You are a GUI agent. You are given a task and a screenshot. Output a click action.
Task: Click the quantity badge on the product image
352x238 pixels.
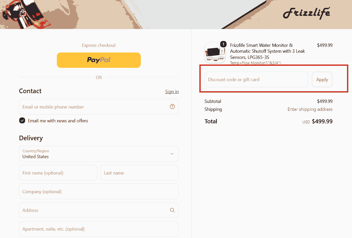coord(223,44)
